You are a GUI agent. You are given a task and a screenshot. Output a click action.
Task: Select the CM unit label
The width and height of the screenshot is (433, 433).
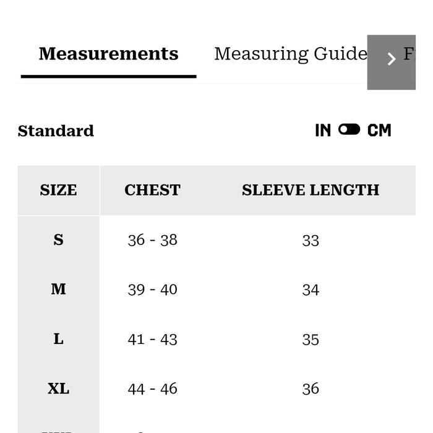pyautogui.click(x=379, y=131)
